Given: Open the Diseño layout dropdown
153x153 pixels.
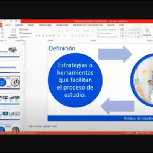Looking at the screenshot, I should click(24, 29).
